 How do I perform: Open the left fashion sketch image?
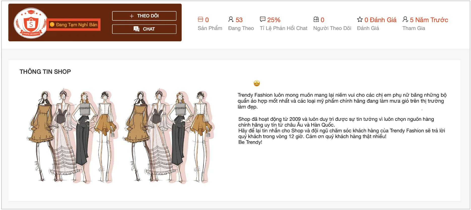click(x=73, y=136)
